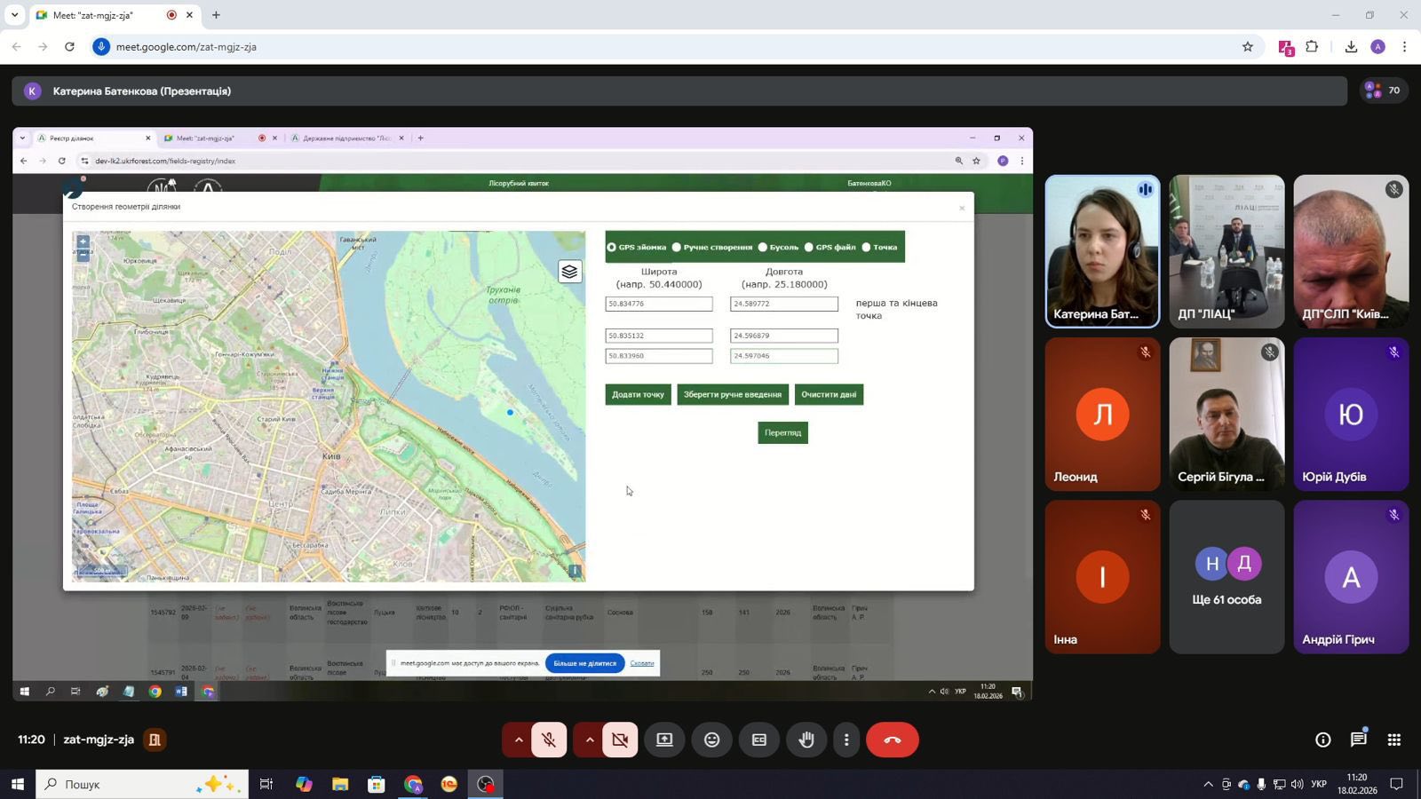This screenshot has width=1421, height=799.
Task: Expand video settings arrow beside camera
Action: 589,740
